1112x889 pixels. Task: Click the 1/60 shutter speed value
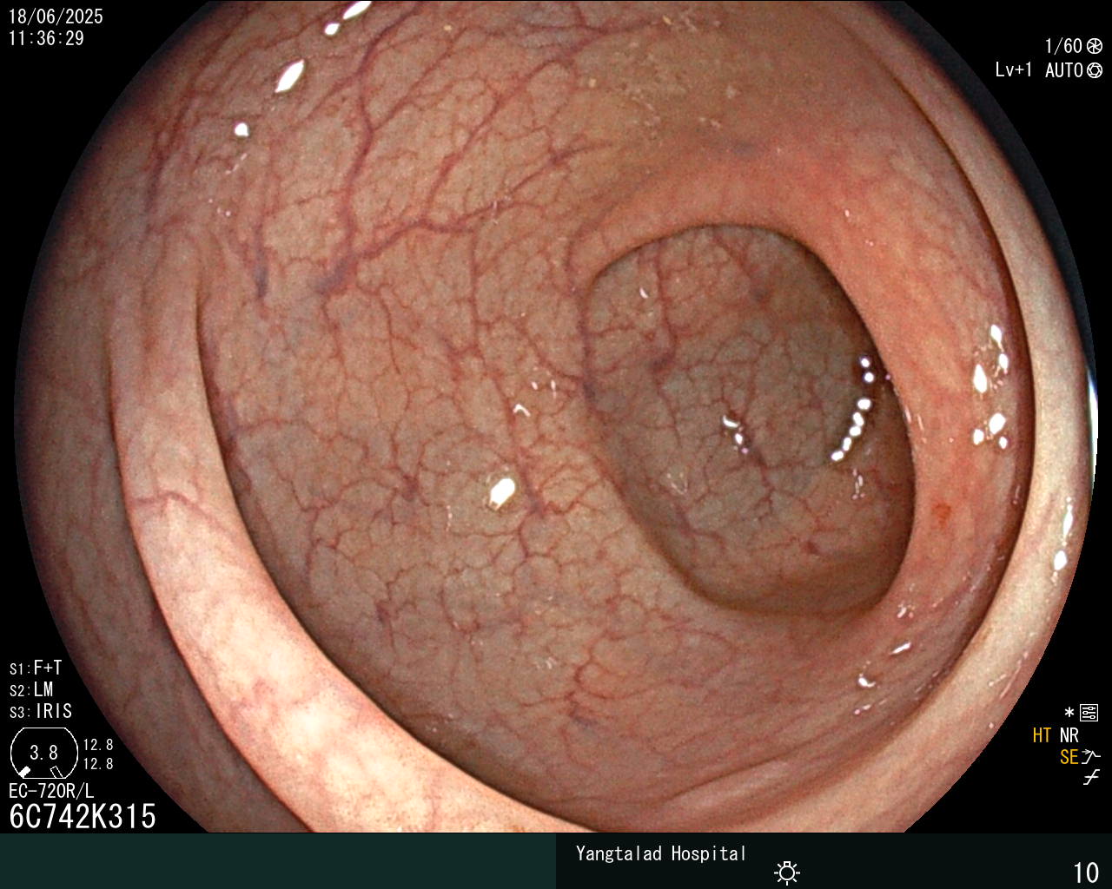point(1063,46)
